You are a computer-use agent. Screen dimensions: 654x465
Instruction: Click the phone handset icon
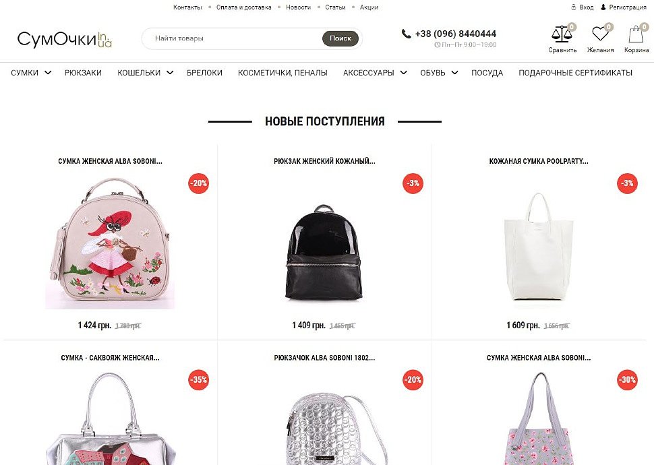click(x=406, y=34)
